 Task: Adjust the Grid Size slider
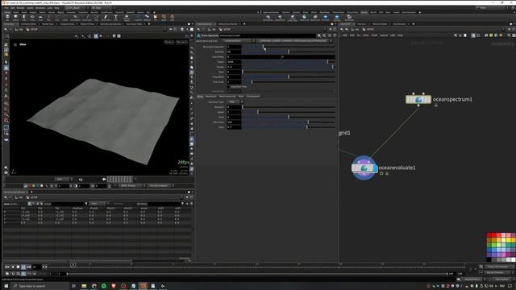pyautogui.click(x=289, y=52)
